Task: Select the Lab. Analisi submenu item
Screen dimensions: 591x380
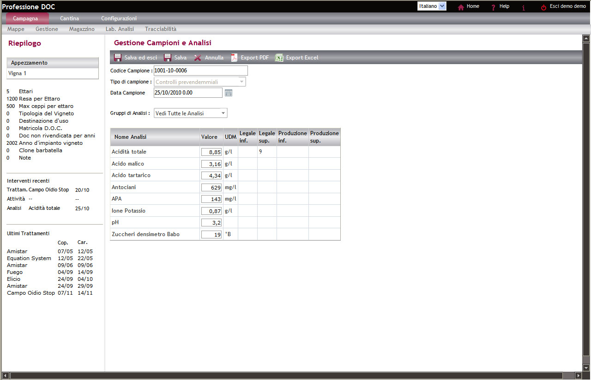Action: pyautogui.click(x=120, y=29)
